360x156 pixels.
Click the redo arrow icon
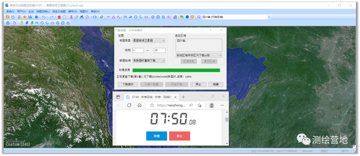[52, 17]
